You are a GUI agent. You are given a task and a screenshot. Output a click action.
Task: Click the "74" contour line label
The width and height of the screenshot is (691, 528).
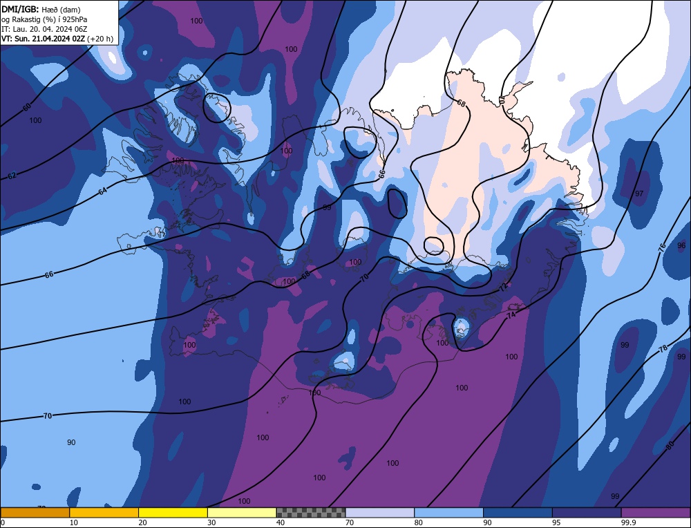(x=511, y=315)
